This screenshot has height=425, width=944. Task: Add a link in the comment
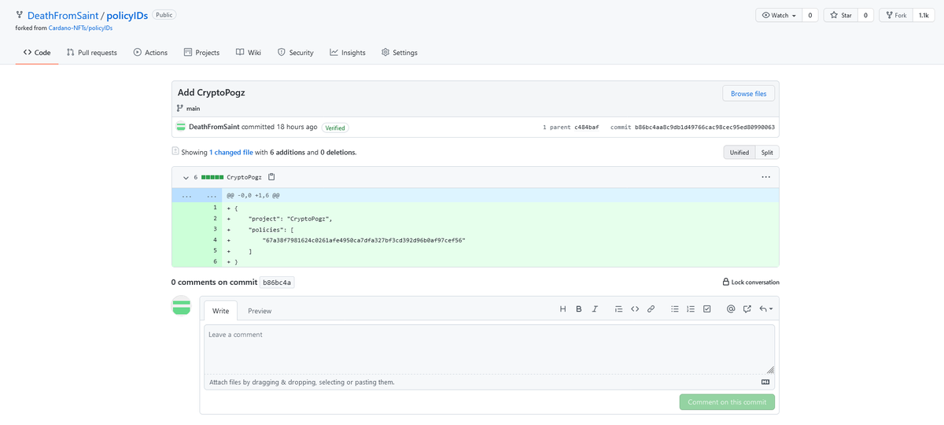tap(651, 309)
